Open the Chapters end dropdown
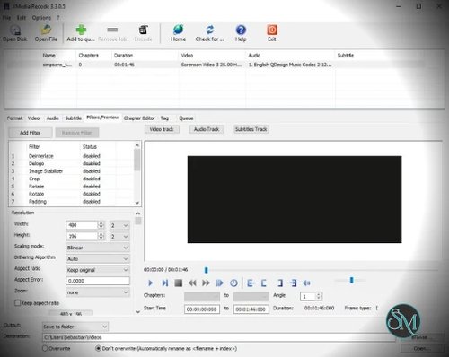 tap(251, 296)
